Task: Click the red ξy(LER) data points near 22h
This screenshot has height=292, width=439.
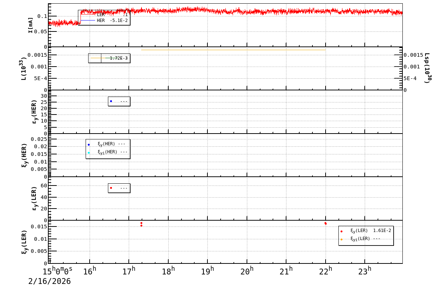Action: click(325, 223)
